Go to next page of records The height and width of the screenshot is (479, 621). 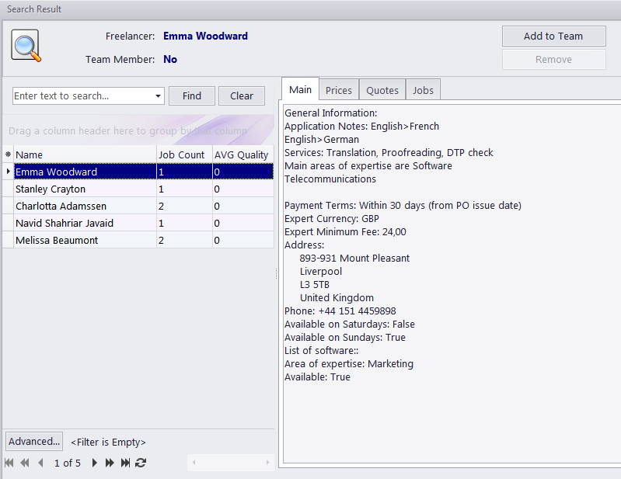pyautogui.click(x=110, y=463)
